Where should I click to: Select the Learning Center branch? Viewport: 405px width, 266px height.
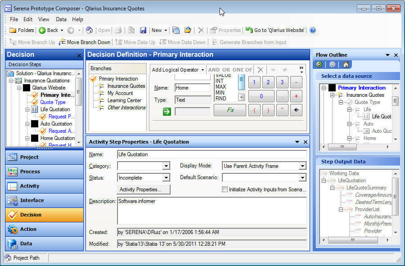tap(124, 100)
